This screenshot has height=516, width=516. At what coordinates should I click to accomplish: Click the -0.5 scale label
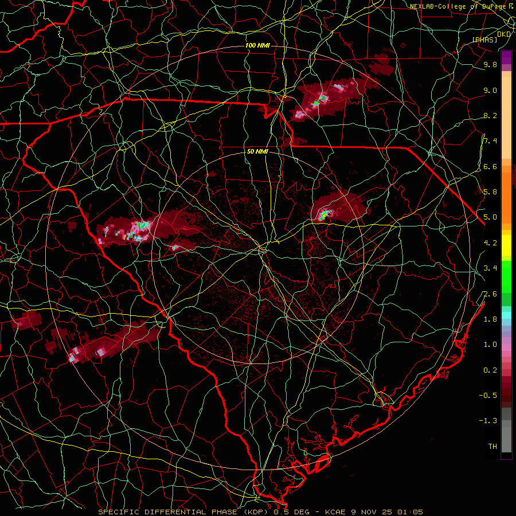488,396
